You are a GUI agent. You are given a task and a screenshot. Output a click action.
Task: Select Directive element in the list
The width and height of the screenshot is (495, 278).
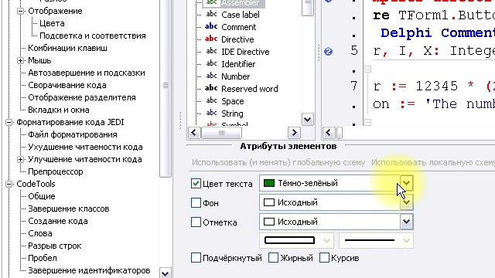[237, 39]
